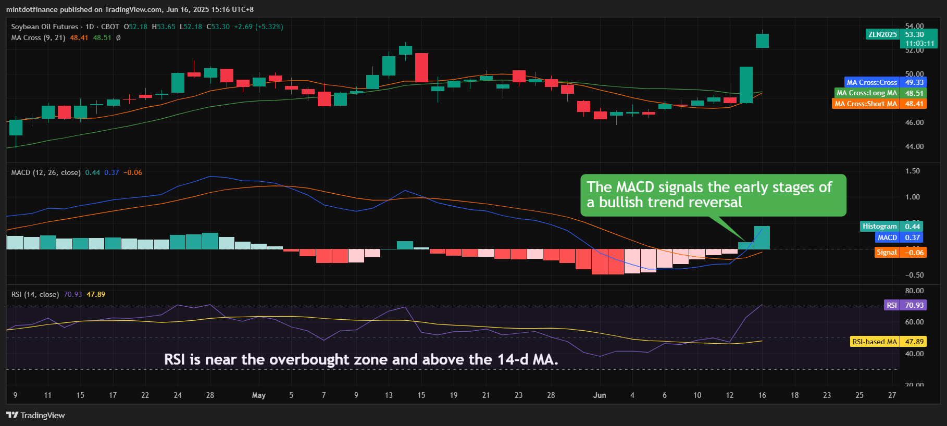Click the MA Cross:Cross axis label
Screen dimensions: 947x426
[x=871, y=82]
